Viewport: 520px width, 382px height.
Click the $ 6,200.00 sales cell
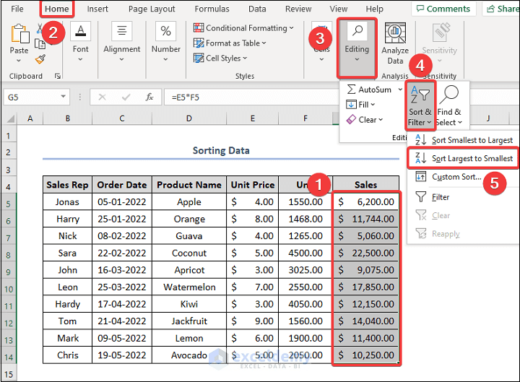coord(365,201)
